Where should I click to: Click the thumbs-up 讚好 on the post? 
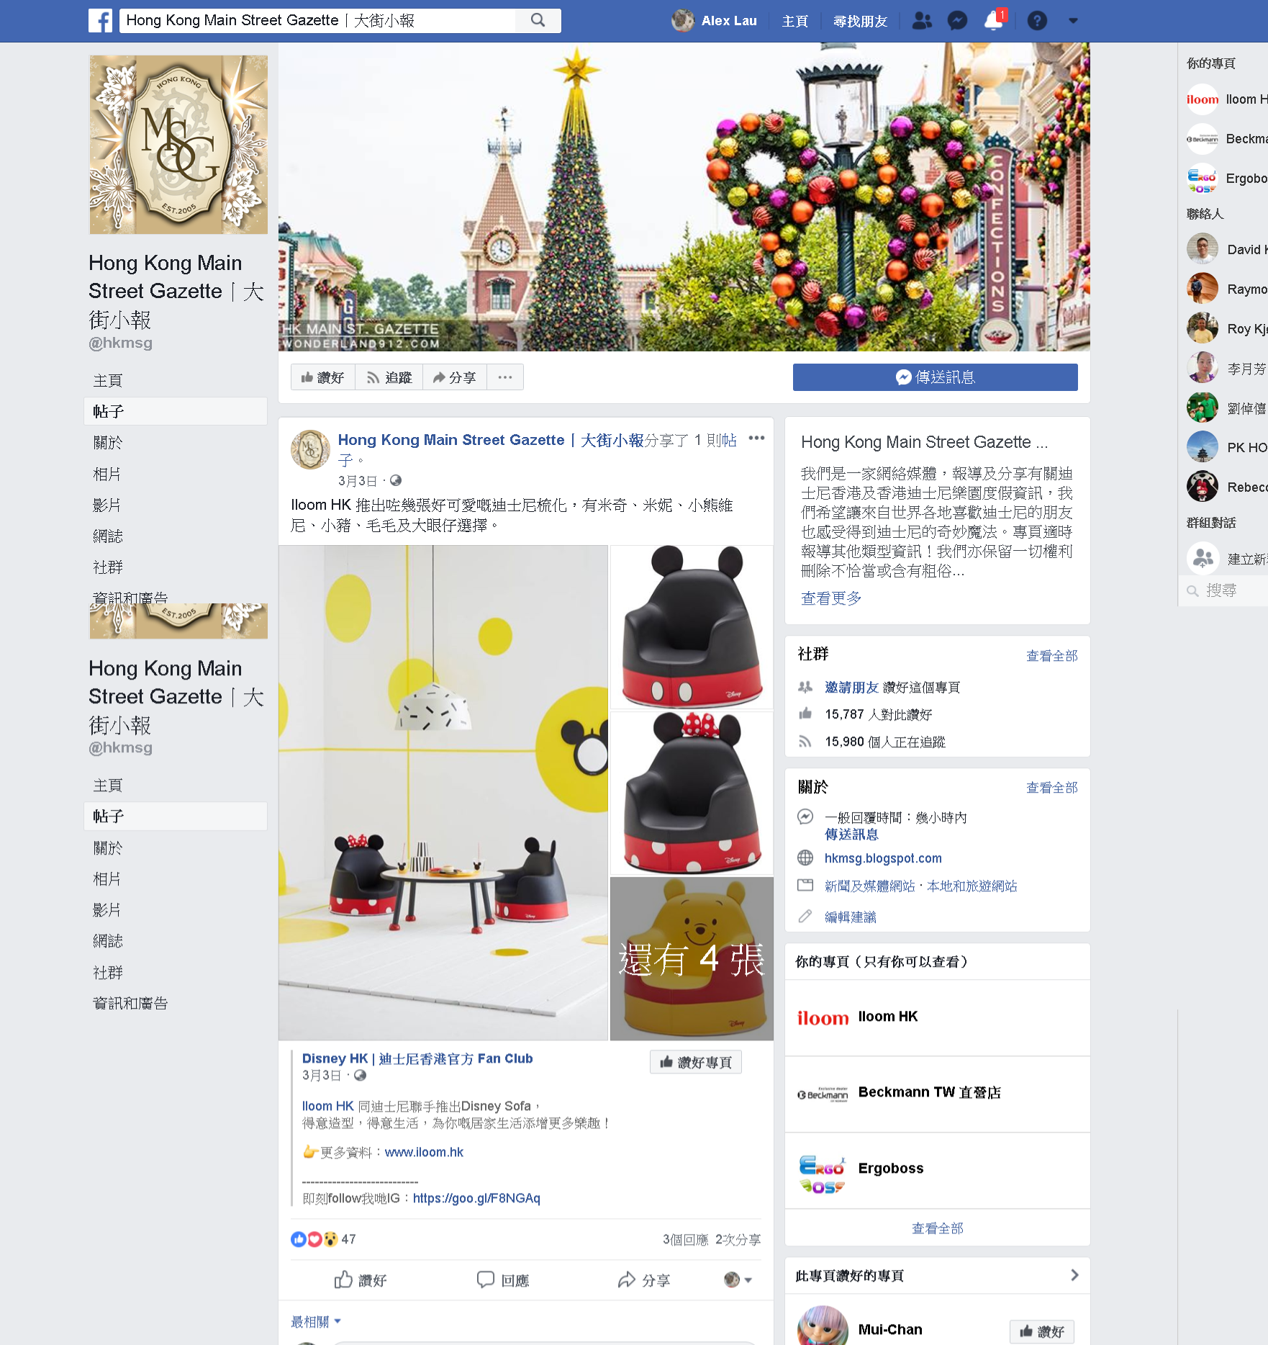tap(361, 1280)
